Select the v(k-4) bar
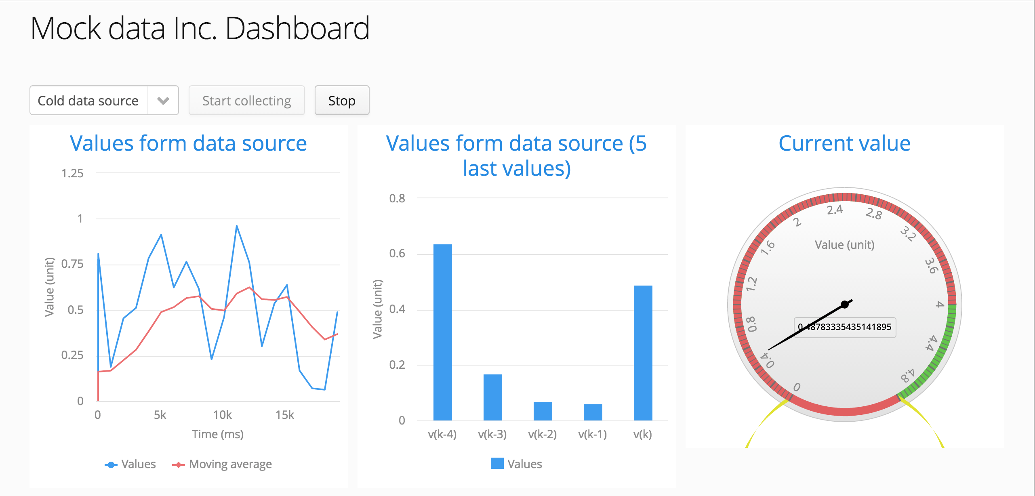 tap(443, 332)
